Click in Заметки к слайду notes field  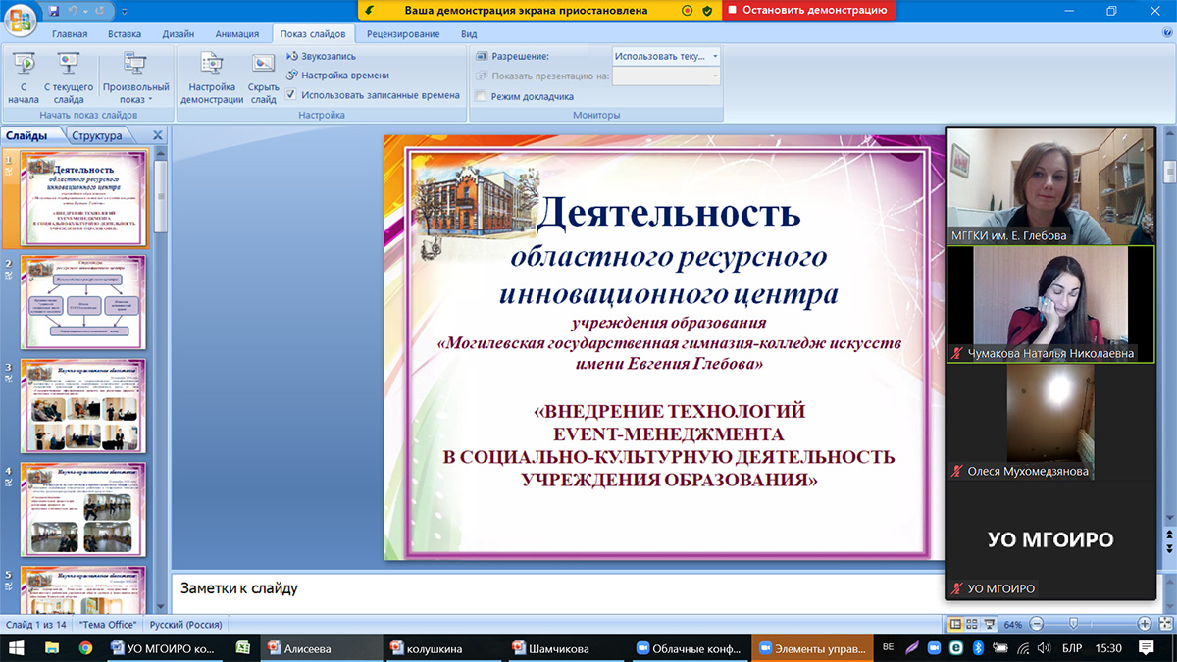(556, 588)
